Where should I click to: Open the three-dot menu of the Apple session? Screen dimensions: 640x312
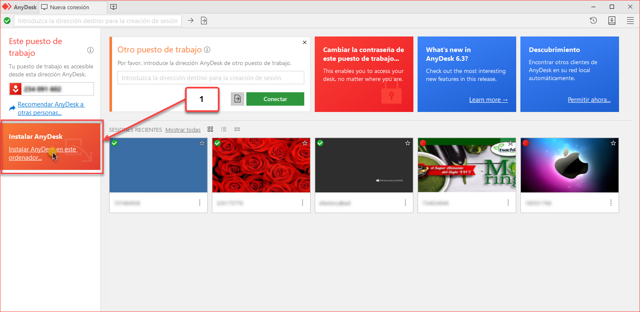pyautogui.click(x=611, y=203)
